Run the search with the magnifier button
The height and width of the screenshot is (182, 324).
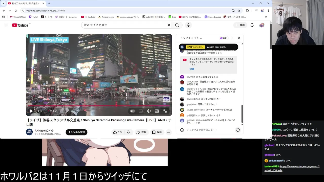click(x=177, y=25)
